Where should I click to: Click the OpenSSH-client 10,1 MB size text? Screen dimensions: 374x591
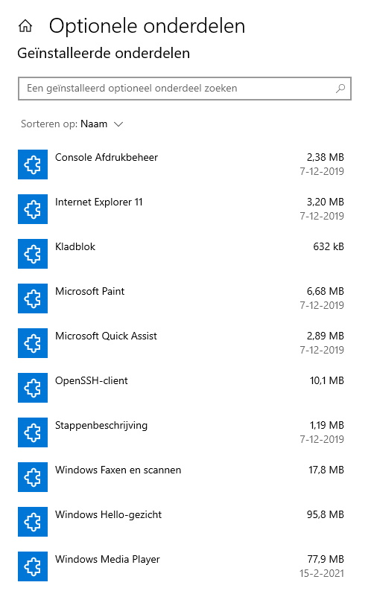click(327, 380)
